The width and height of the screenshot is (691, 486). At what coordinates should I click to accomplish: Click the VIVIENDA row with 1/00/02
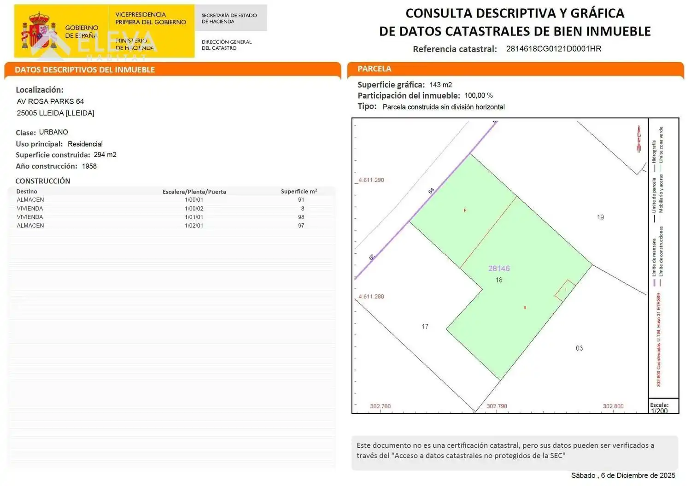(x=171, y=209)
